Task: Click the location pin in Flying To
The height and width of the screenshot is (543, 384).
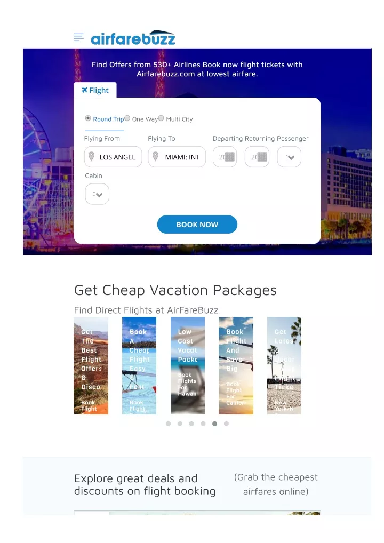Action: (156, 156)
